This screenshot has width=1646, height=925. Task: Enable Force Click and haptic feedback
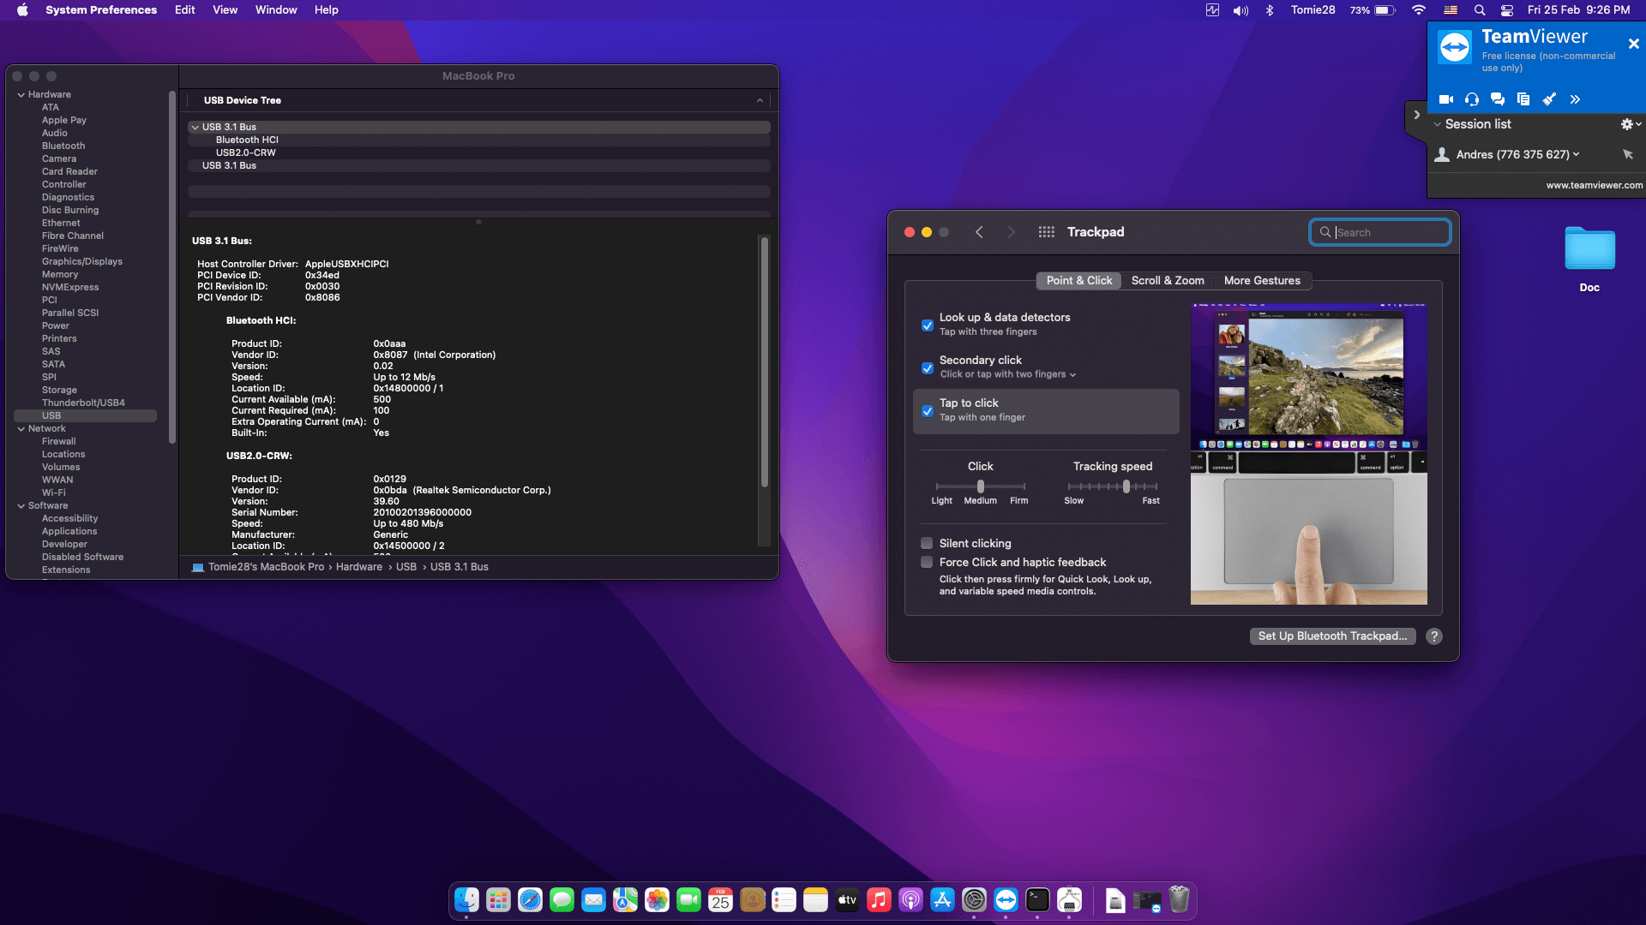coord(927,562)
